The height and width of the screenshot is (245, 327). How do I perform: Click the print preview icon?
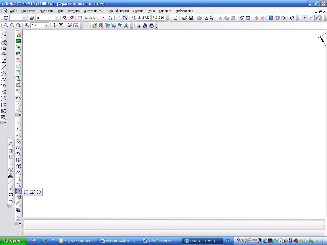coord(206,18)
